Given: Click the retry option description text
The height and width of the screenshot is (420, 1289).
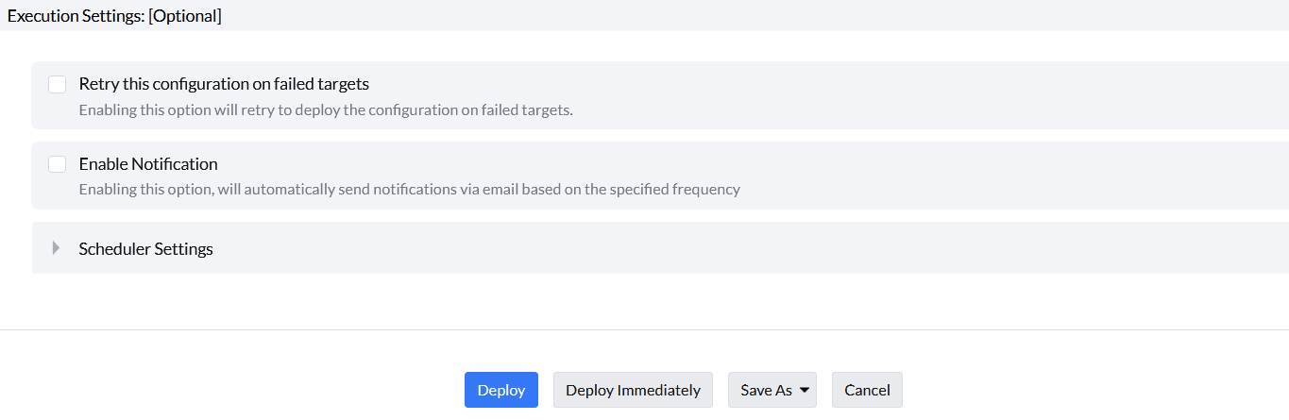Looking at the screenshot, I should 326,109.
